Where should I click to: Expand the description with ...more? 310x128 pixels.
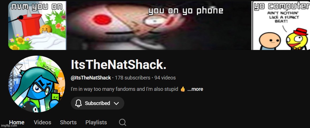(x=195, y=89)
